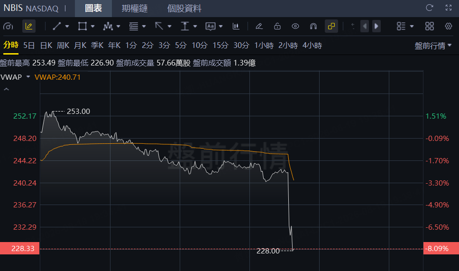The width and height of the screenshot is (459, 271).
Task: Select the wave pattern drawing tool
Action: coord(108,27)
